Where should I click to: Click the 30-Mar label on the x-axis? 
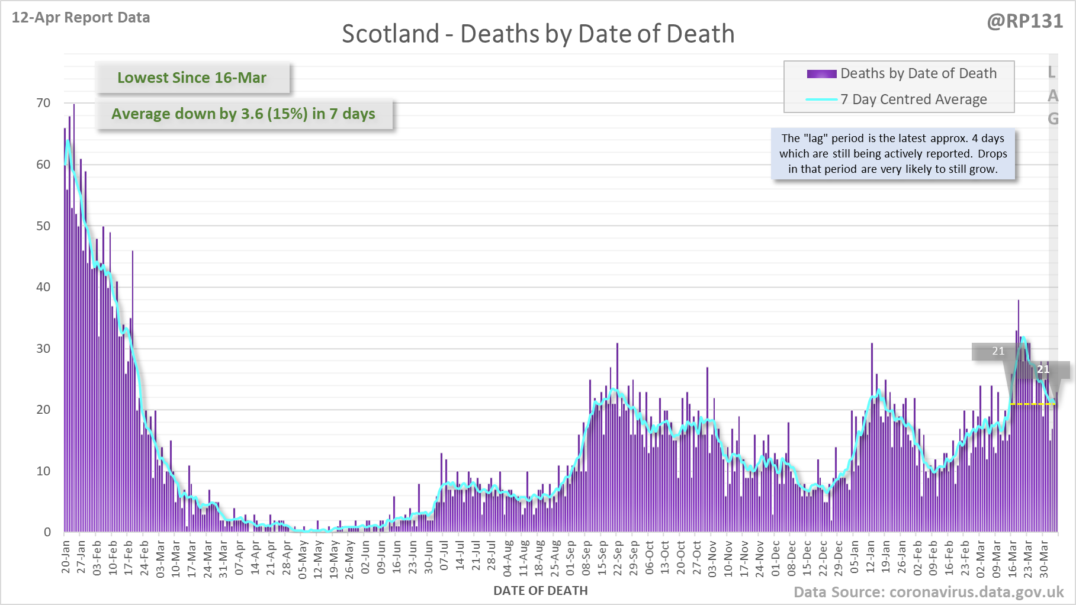[1043, 557]
